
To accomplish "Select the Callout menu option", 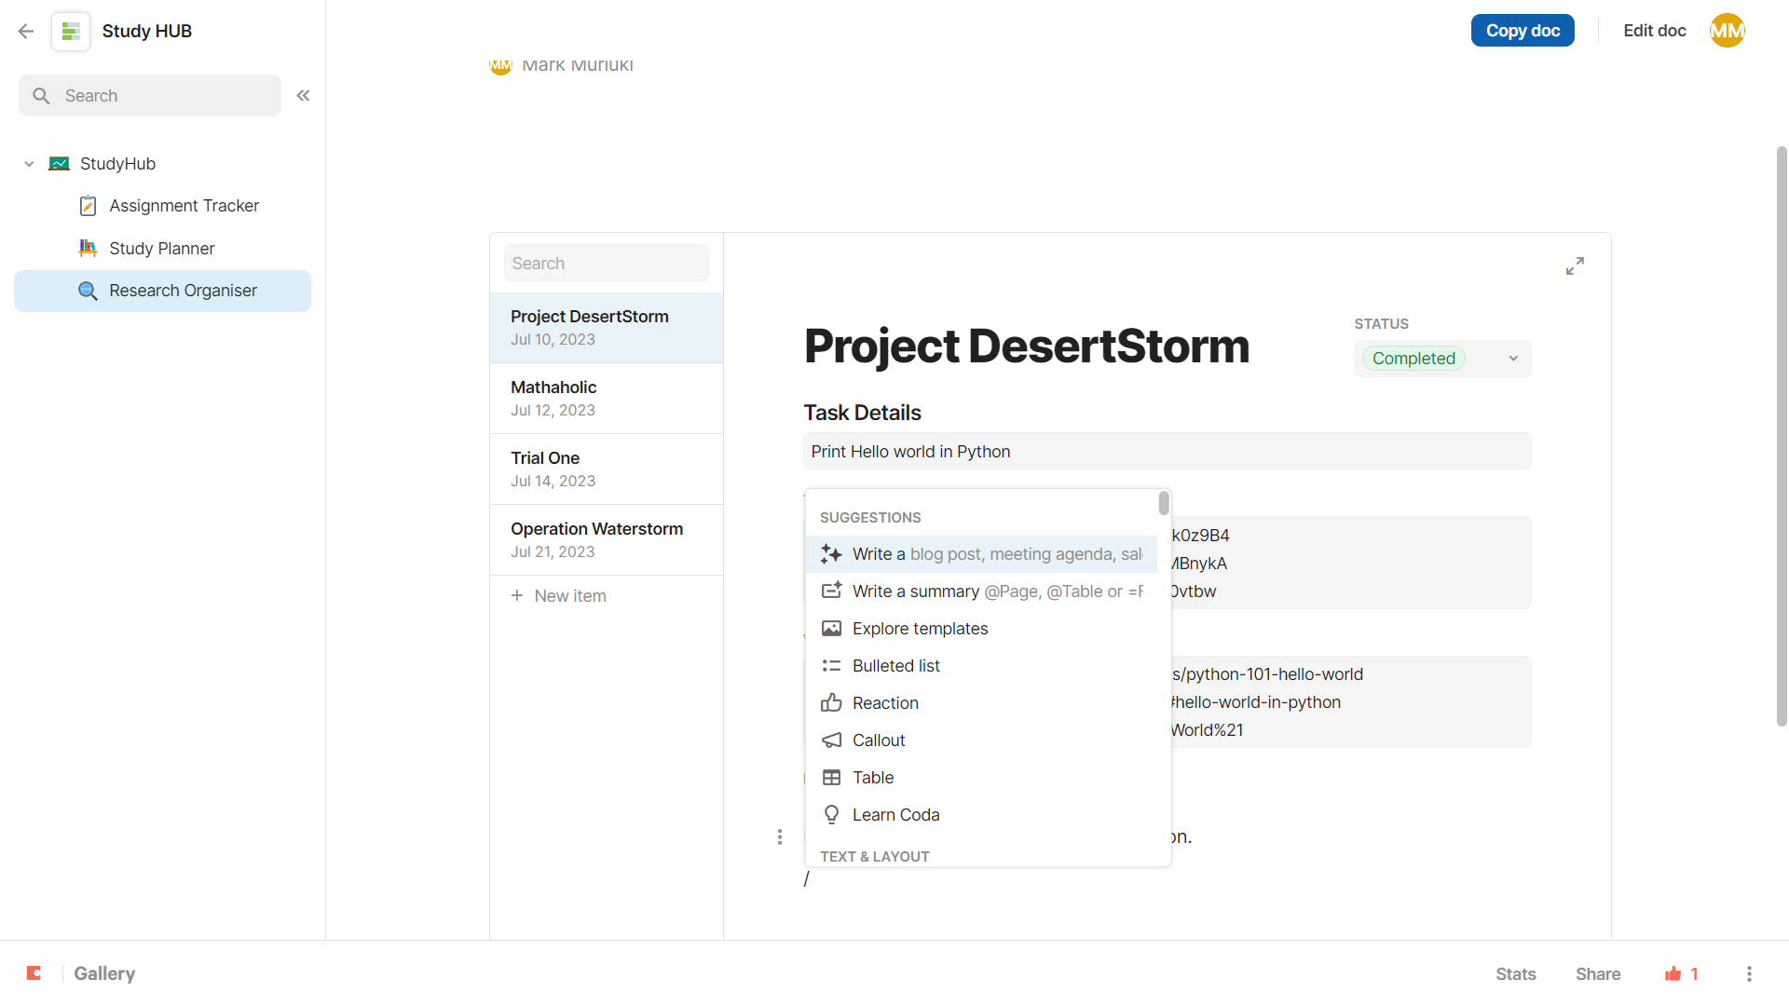I will tap(878, 741).
